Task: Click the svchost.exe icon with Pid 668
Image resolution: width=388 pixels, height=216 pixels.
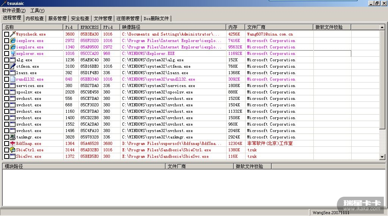Action: click(13, 104)
